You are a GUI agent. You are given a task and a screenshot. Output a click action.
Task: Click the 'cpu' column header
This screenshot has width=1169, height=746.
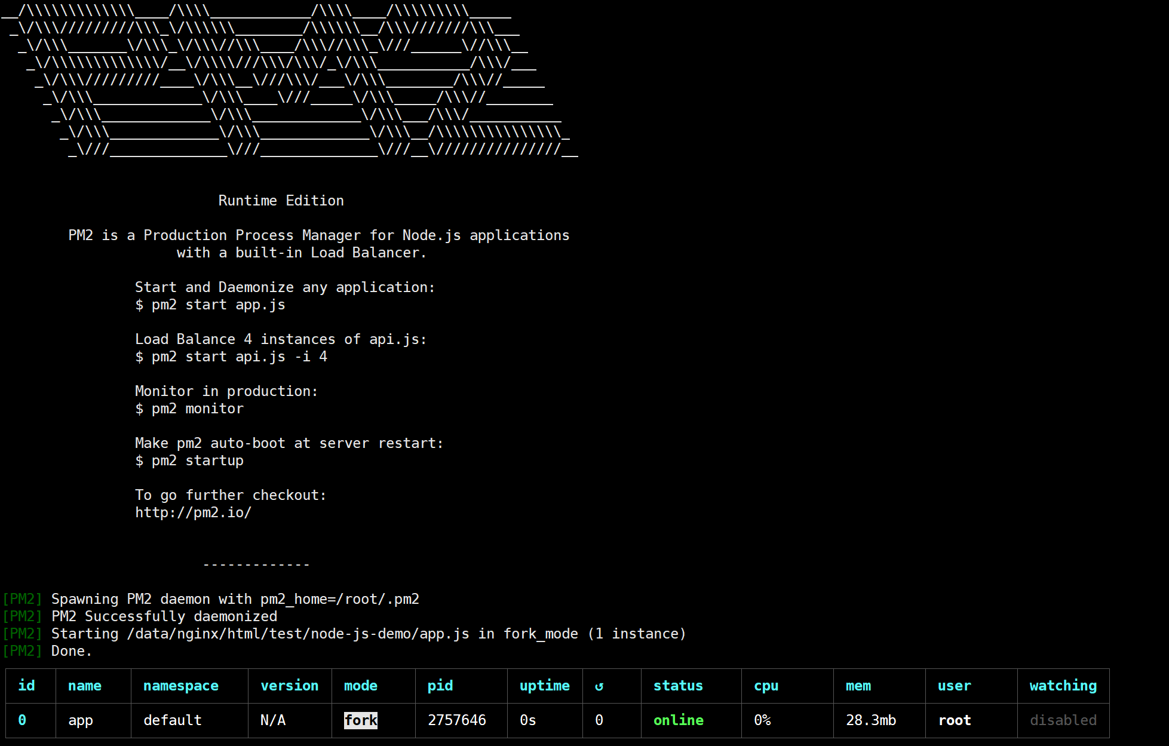click(766, 686)
